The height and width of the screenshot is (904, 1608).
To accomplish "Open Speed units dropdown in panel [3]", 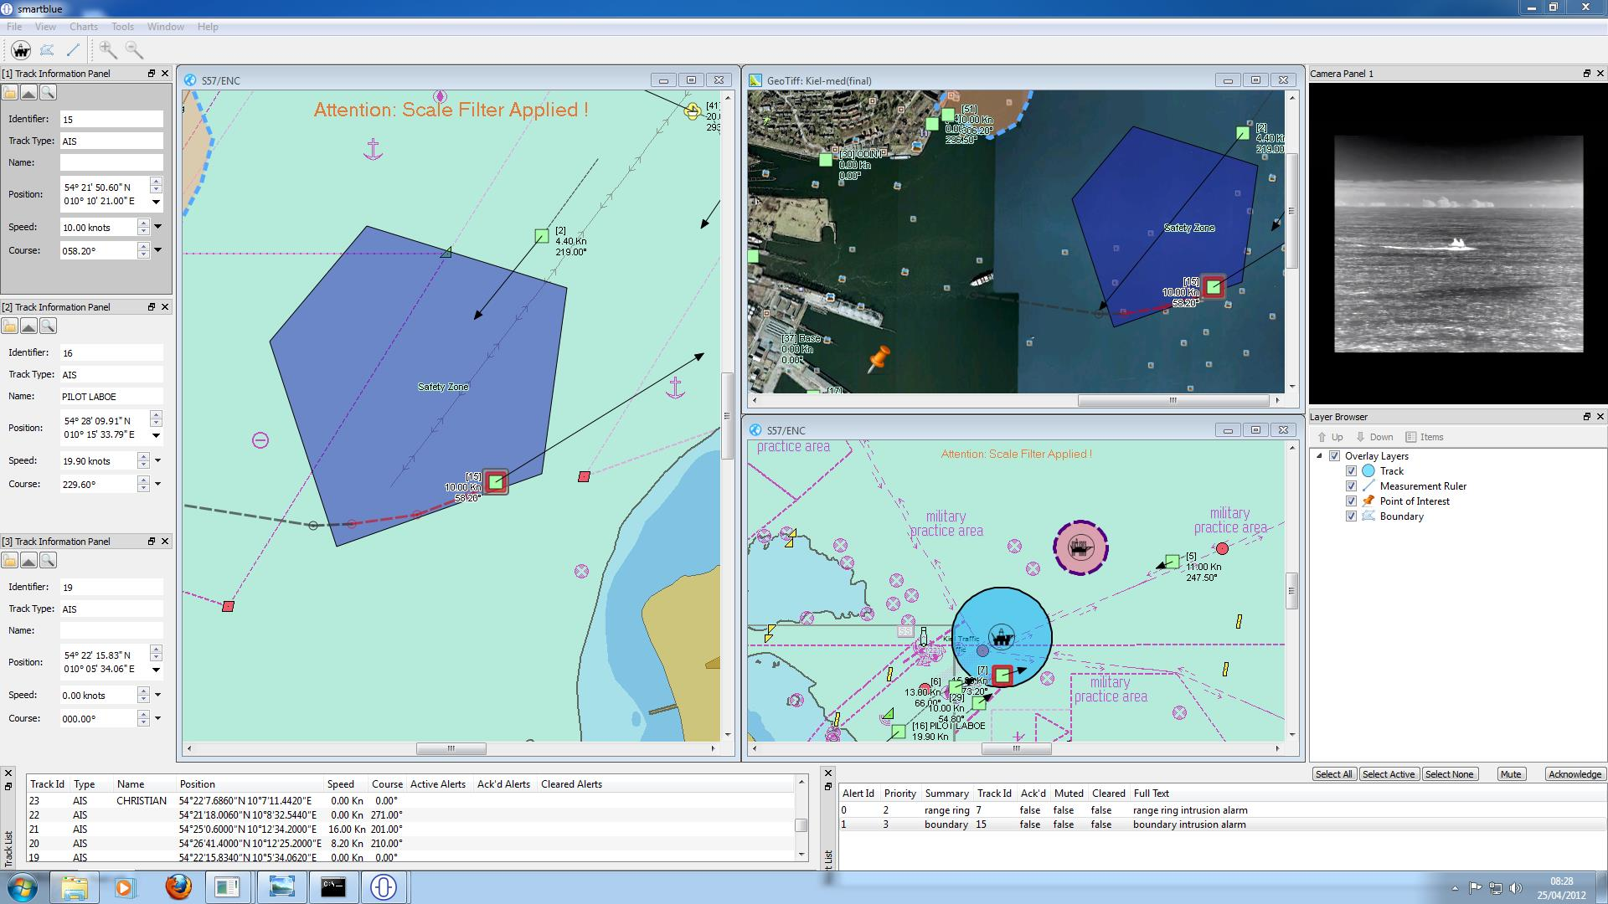I will [157, 695].
